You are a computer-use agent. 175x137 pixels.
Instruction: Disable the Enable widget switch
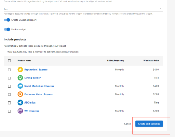point(7,29)
